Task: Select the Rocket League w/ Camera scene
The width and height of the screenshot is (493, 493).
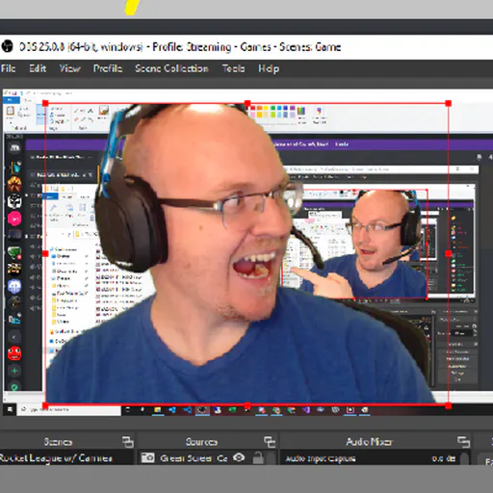Action: 56,458
